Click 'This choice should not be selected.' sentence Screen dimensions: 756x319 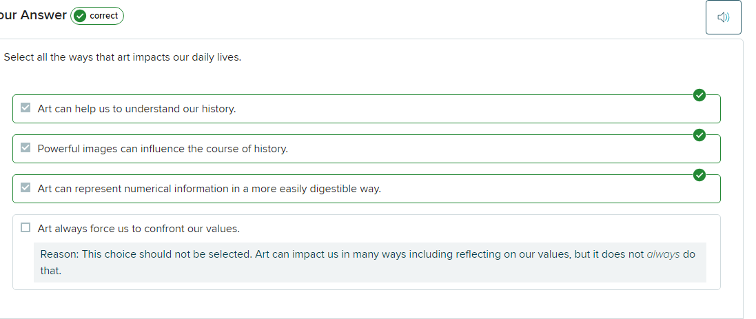coord(167,254)
